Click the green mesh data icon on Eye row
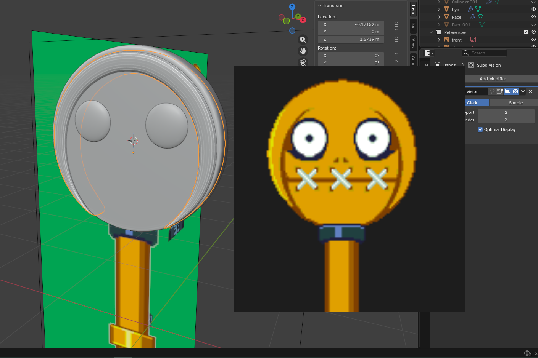 478,9
